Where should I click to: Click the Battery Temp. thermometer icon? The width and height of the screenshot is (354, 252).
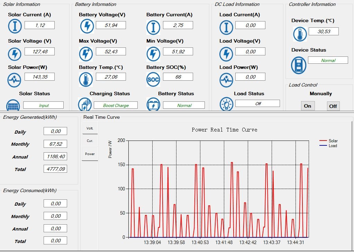coord(86,80)
